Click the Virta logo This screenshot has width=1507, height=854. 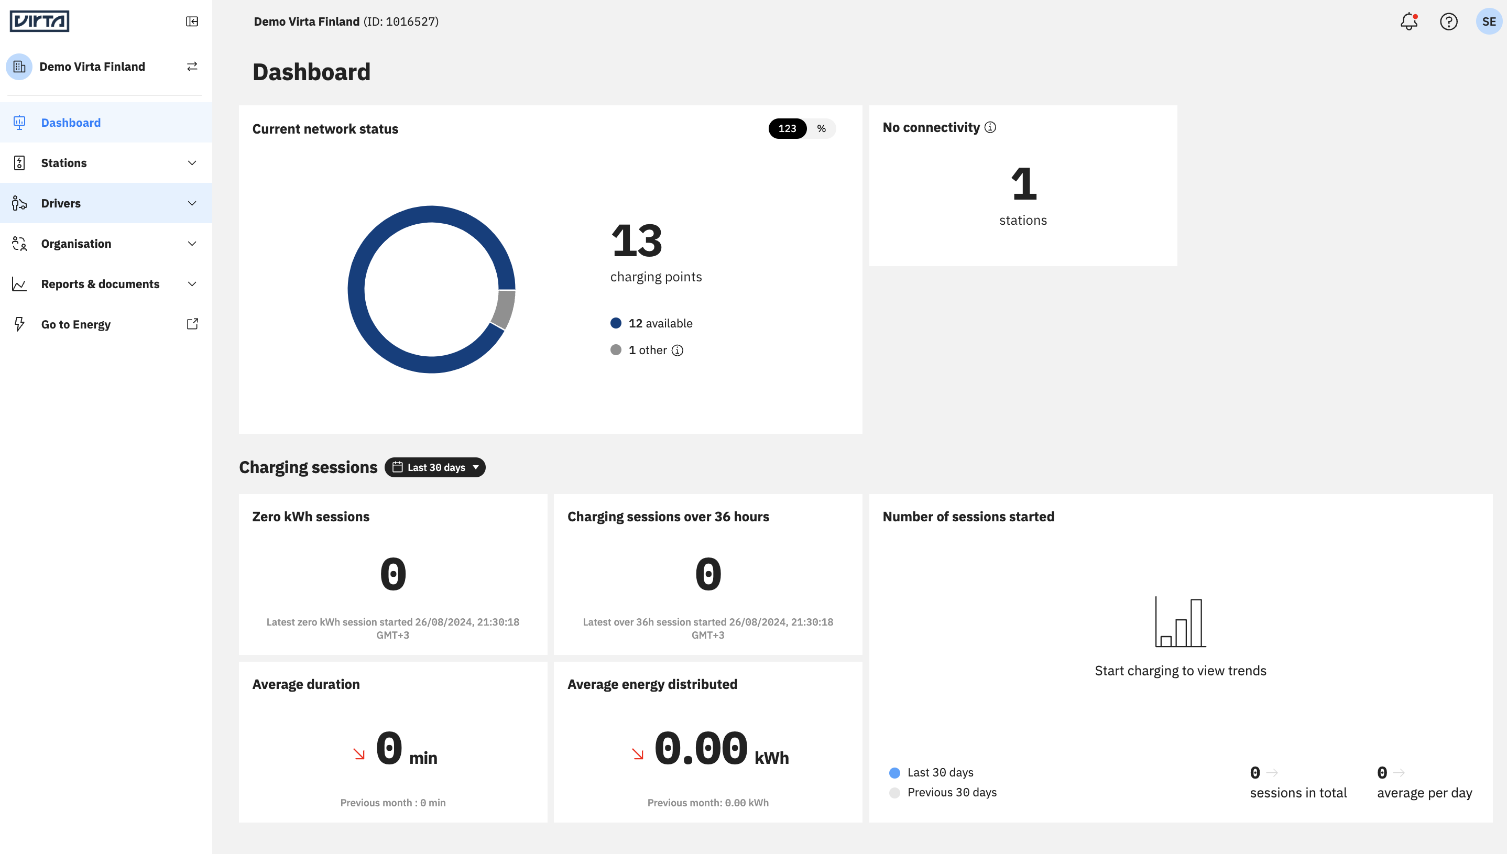(x=39, y=21)
